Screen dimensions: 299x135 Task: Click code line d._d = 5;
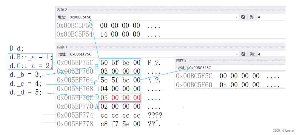click(25, 92)
